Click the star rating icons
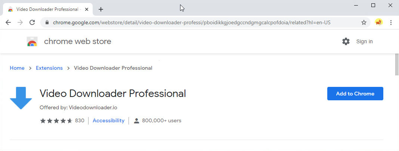The height and width of the screenshot is (151, 399). 56,121
